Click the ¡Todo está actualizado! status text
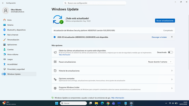The image size is (189, 106). click(77, 18)
